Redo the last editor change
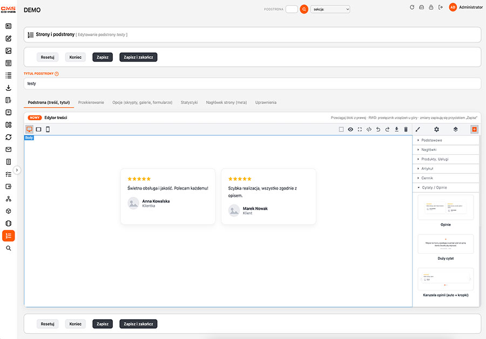The width and height of the screenshot is (486, 339). [x=387, y=129]
